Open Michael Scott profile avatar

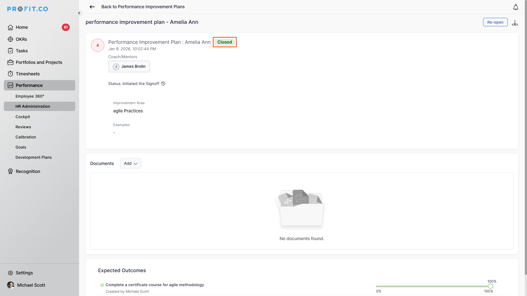click(10, 285)
